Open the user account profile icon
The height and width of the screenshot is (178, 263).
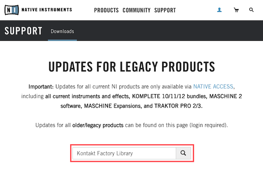pos(220,10)
